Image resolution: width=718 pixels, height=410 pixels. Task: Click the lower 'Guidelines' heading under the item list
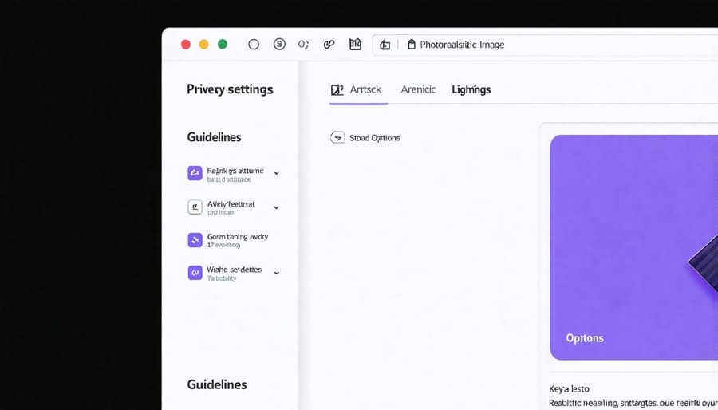click(216, 384)
